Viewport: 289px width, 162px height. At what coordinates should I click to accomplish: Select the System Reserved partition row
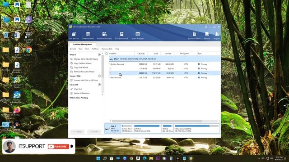tap(164, 64)
